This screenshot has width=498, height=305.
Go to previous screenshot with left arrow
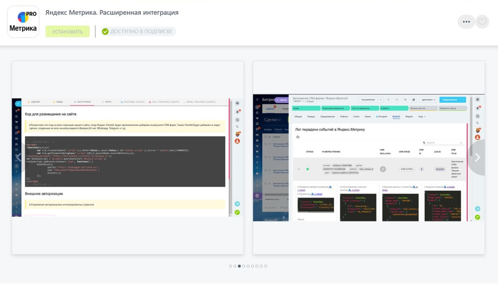[x=18, y=157]
